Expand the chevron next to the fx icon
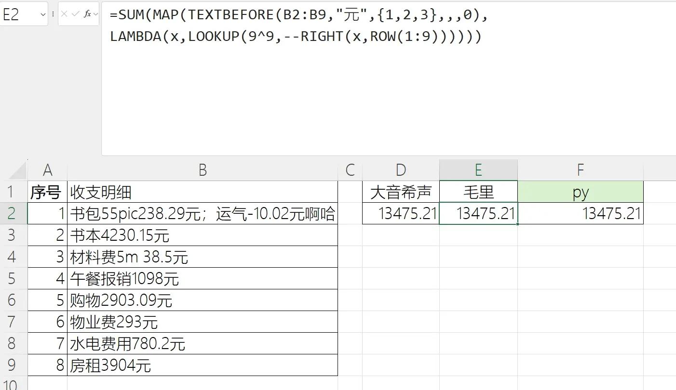Image resolution: width=676 pixels, height=390 pixels. pos(95,14)
